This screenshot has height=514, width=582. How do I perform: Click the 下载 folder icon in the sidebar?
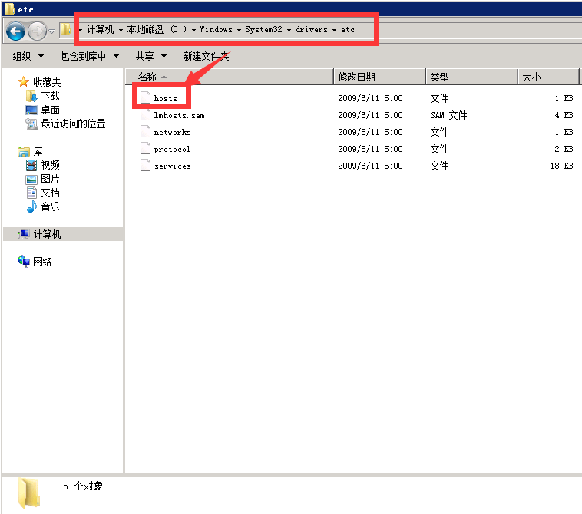(31, 96)
